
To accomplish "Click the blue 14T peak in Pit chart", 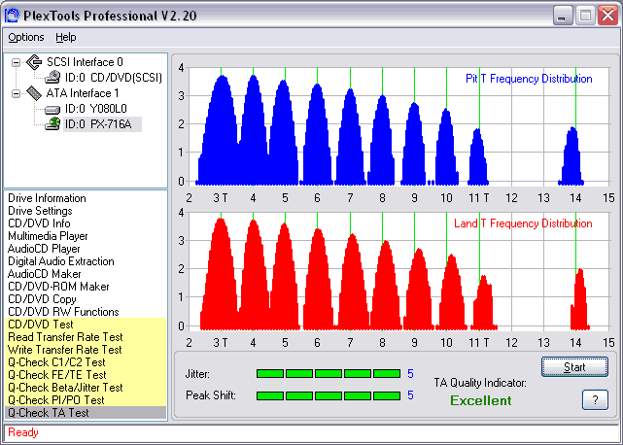I will click(571, 157).
